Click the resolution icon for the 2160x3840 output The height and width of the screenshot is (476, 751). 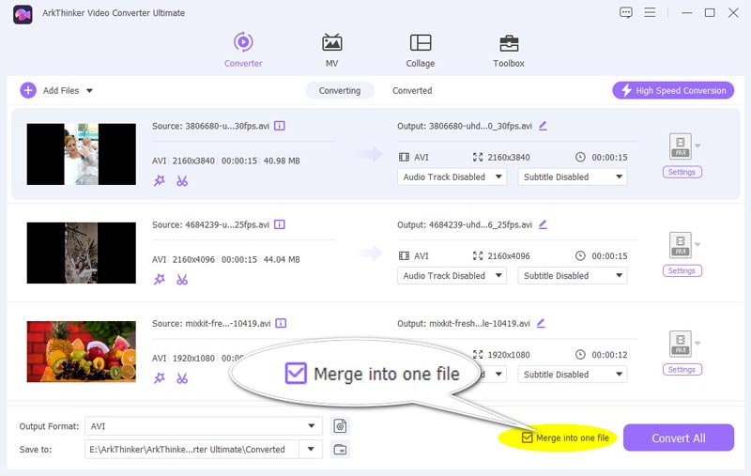pos(478,157)
